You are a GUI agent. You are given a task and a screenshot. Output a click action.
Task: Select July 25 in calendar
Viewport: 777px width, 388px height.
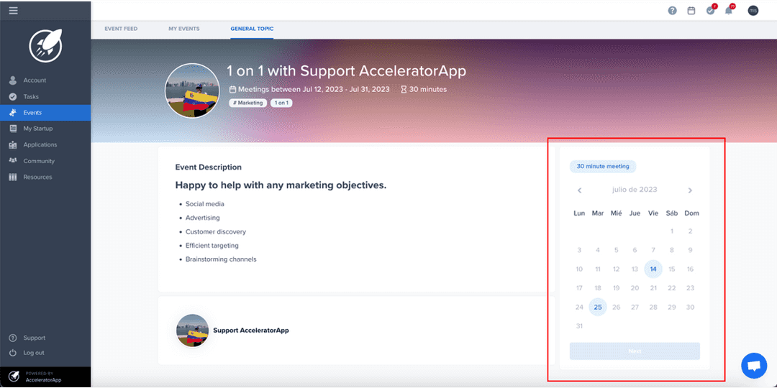598,308
